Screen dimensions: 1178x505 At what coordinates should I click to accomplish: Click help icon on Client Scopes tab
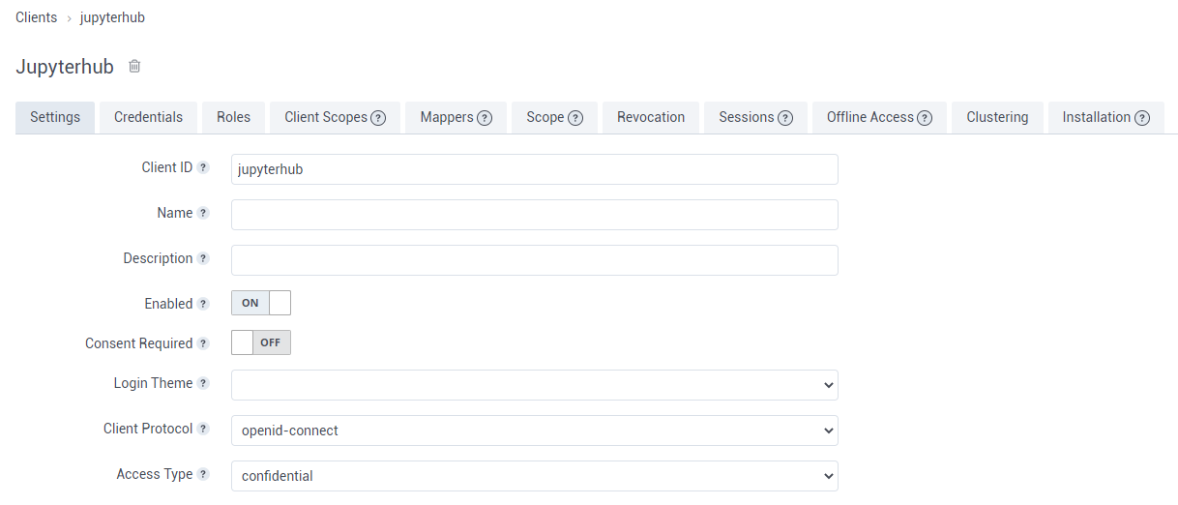click(x=378, y=118)
